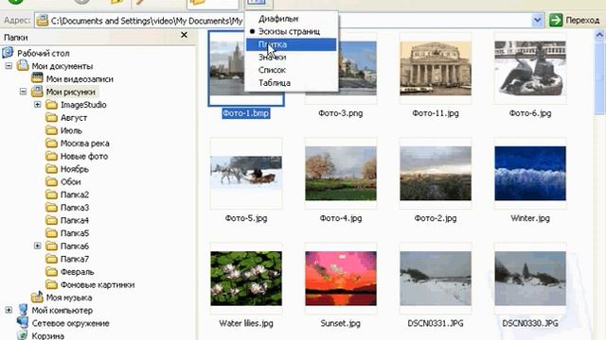The height and width of the screenshot is (340, 606).
Task: Click the Сетевое окружение icon
Action: [x=23, y=323]
